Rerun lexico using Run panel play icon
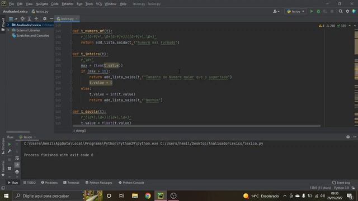The width and height of the screenshot is (358, 201). click(10, 144)
